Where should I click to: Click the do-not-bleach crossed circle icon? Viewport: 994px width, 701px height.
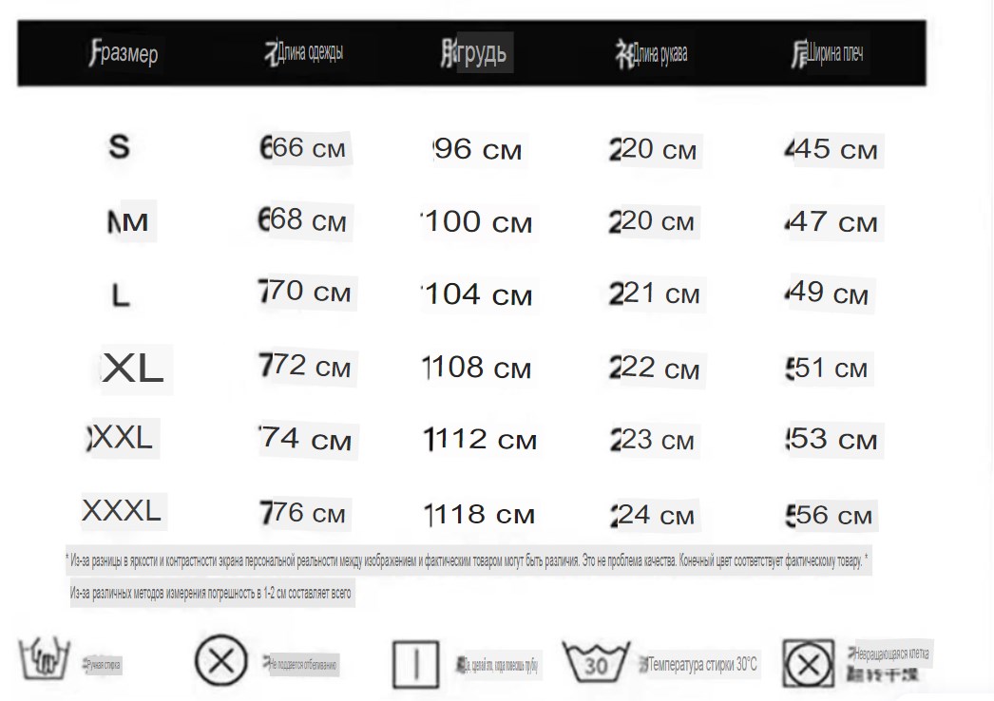click(220, 660)
